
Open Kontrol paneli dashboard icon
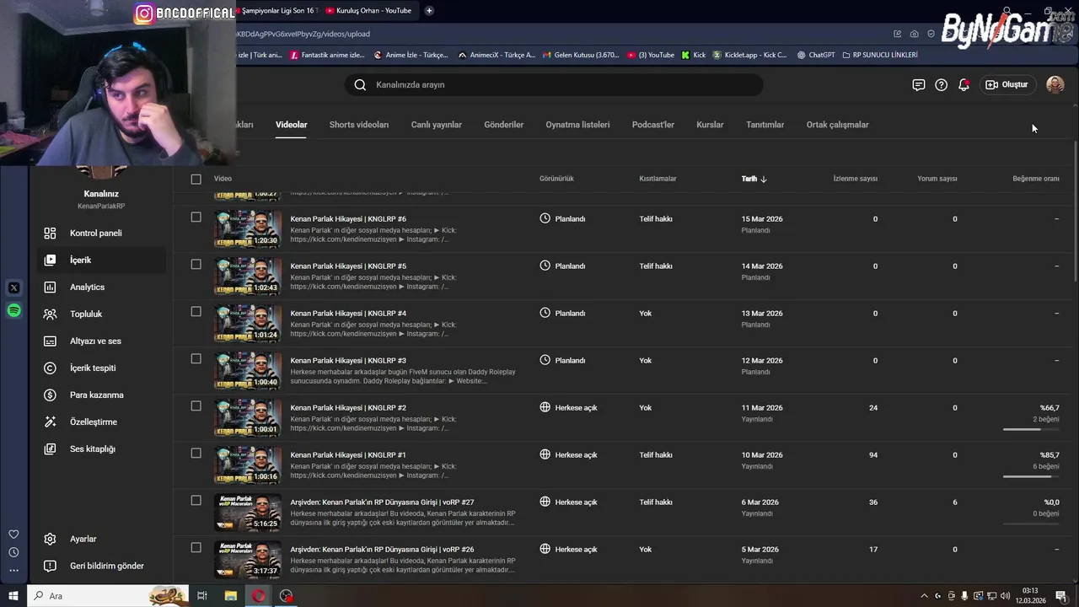click(50, 233)
